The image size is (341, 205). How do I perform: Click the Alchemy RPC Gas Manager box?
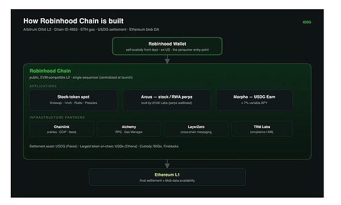129,129
